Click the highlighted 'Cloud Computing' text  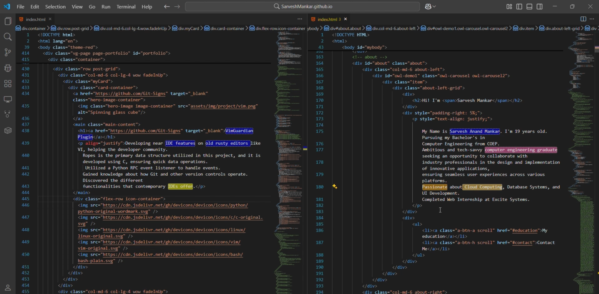482,187
